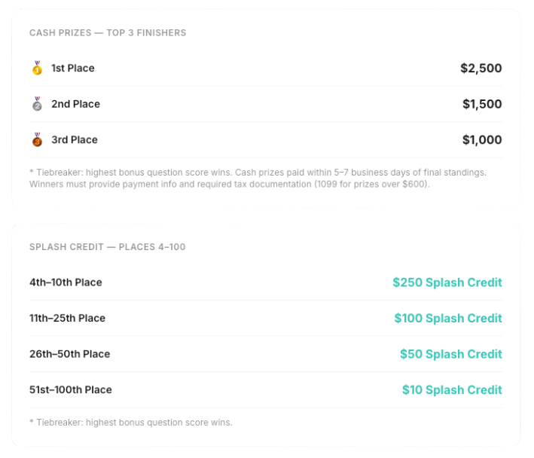534x458 pixels.
Task: Select the 4th–10th Place row label
Action: [66, 282]
